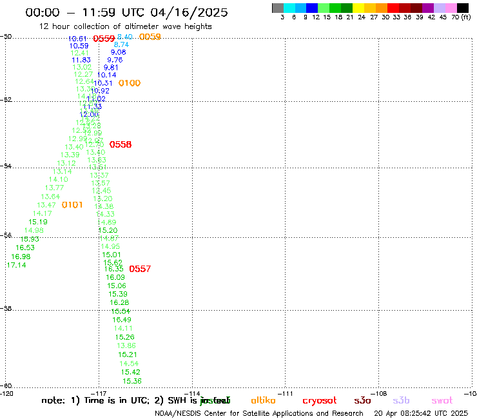Click wave height value 15.01
This screenshot has width=477, height=419.
(x=112, y=255)
